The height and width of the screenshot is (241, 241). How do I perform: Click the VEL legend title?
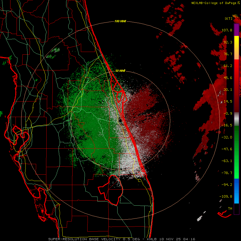[235, 16]
